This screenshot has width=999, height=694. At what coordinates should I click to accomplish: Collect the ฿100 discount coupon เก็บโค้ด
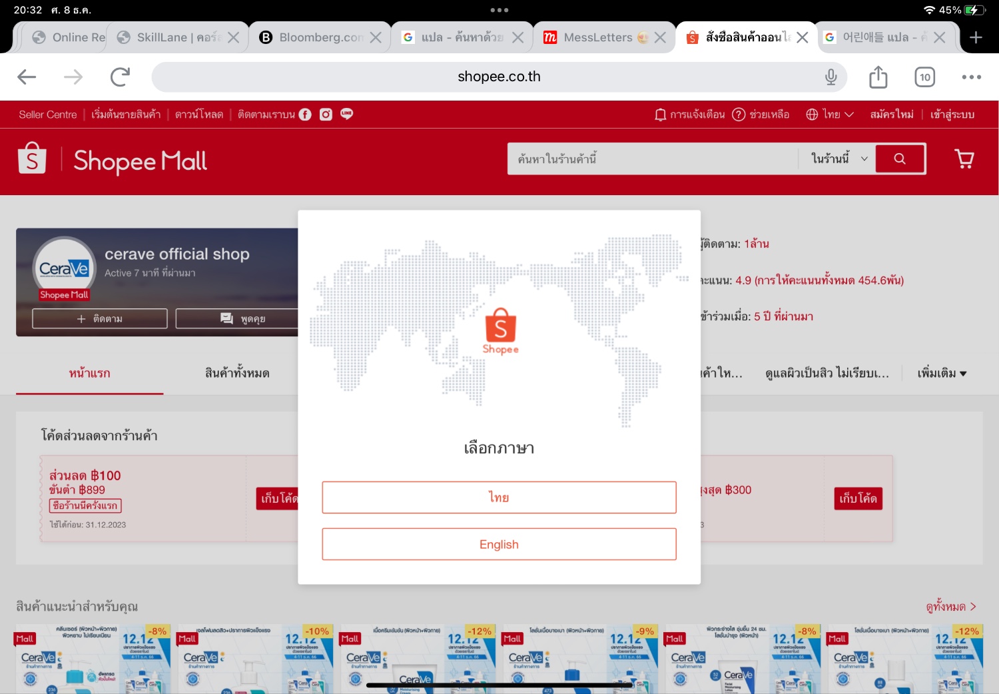(x=278, y=498)
